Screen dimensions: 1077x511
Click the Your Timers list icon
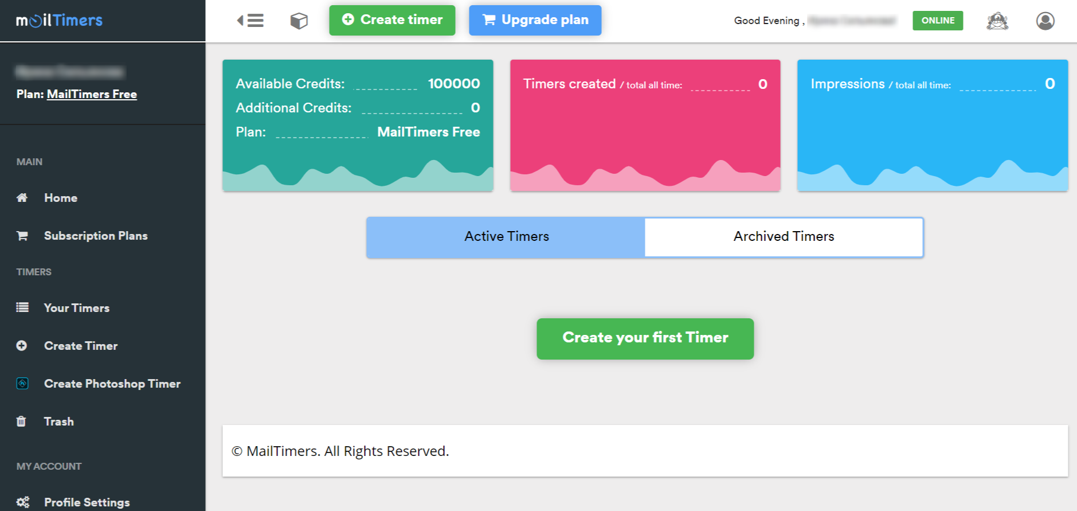[22, 308]
